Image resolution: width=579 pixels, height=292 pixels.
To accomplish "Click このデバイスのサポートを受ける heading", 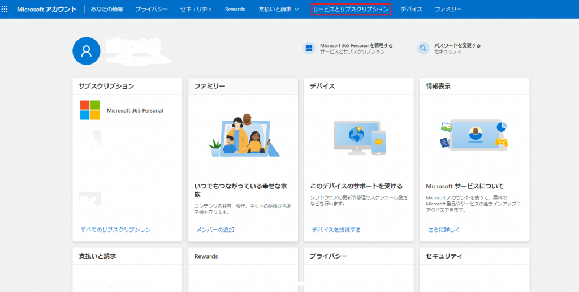I will [356, 186].
